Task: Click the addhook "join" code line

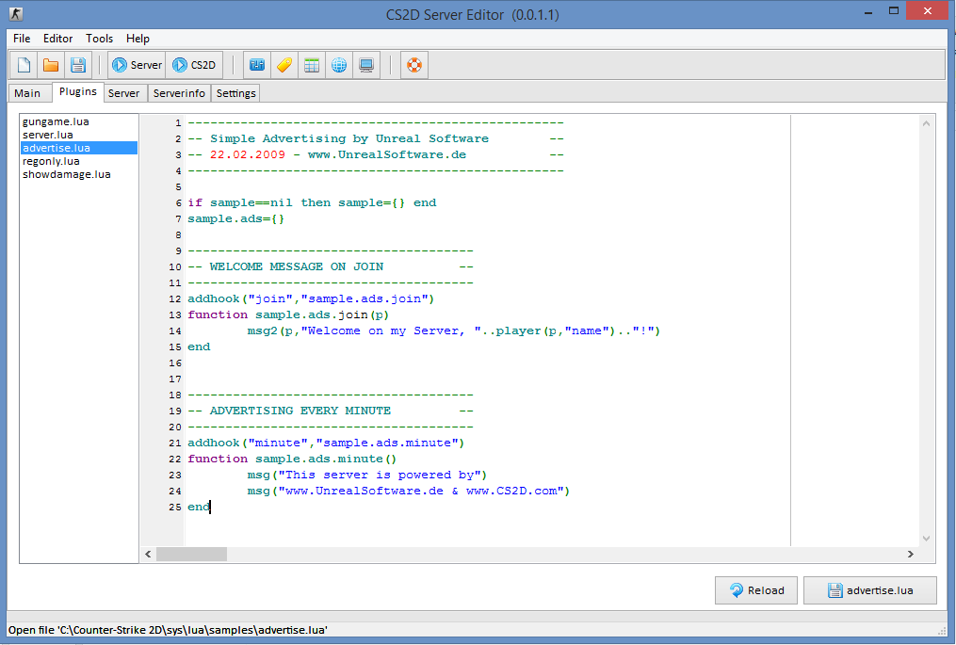Action: [311, 298]
